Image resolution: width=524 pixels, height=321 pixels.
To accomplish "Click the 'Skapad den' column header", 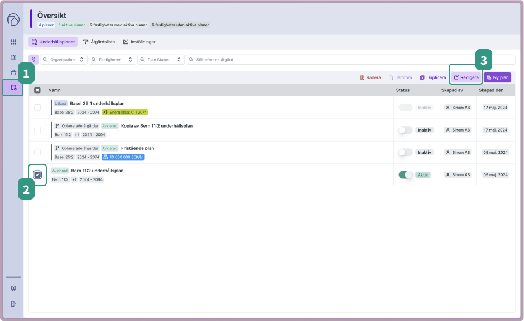I will (491, 90).
